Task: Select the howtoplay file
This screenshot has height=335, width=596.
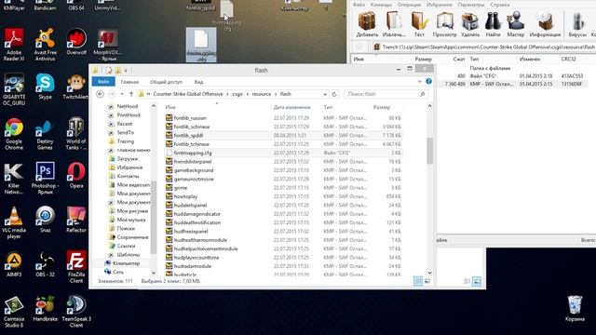Action: (283, 196)
